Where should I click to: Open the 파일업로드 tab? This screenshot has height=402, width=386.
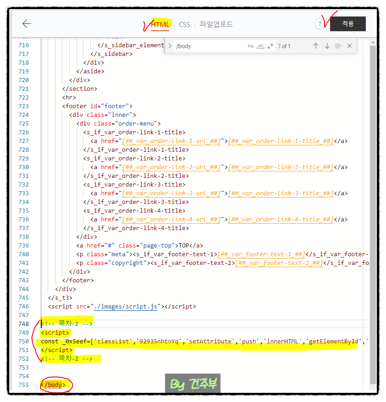[216, 24]
